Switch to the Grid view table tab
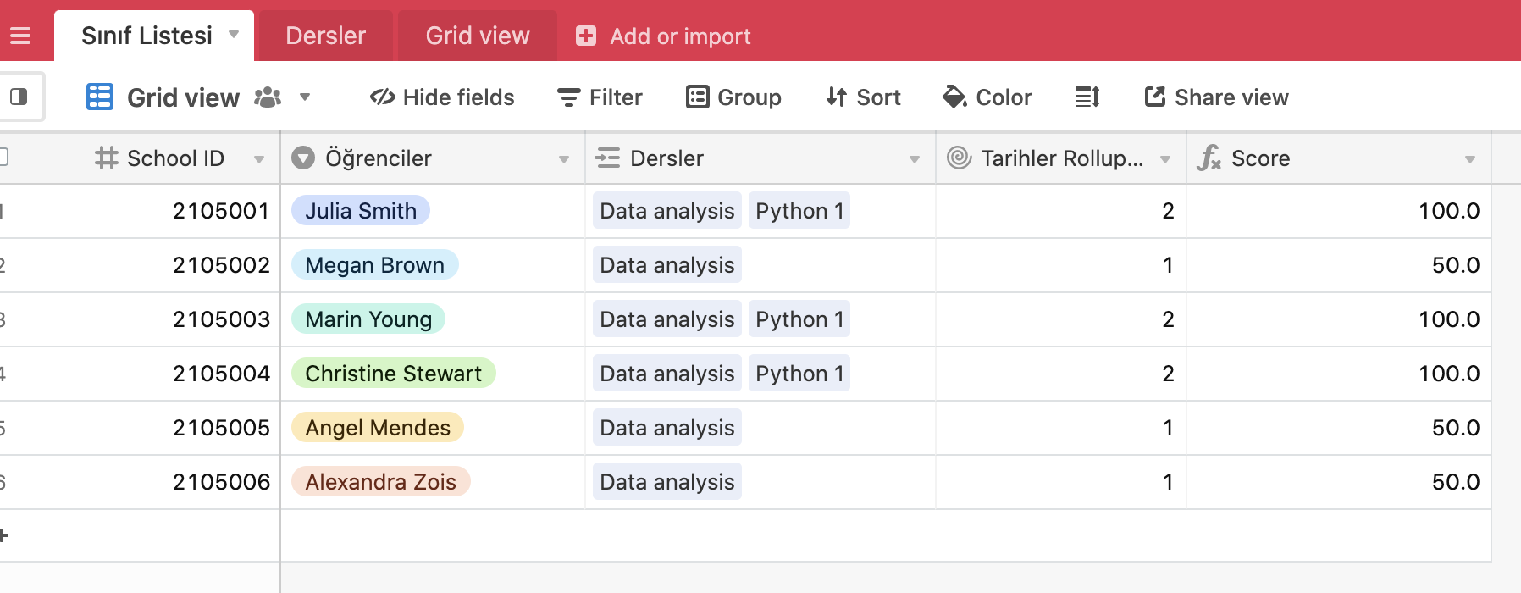Image resolution: width=1521 pixels, height=593 pixels. [x=478, y=36]
